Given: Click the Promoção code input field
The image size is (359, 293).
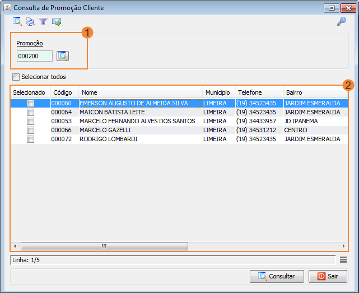Looking at the screenshot, I should [35, 56].
